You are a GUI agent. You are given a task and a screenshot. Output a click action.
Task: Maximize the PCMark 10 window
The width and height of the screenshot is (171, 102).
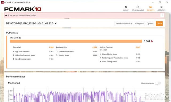pyautogui.click(x=160, y=2)
